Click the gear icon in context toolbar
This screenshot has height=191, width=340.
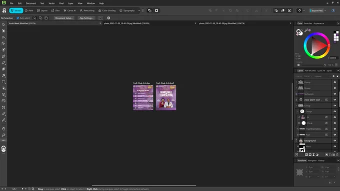pos(108,18)
